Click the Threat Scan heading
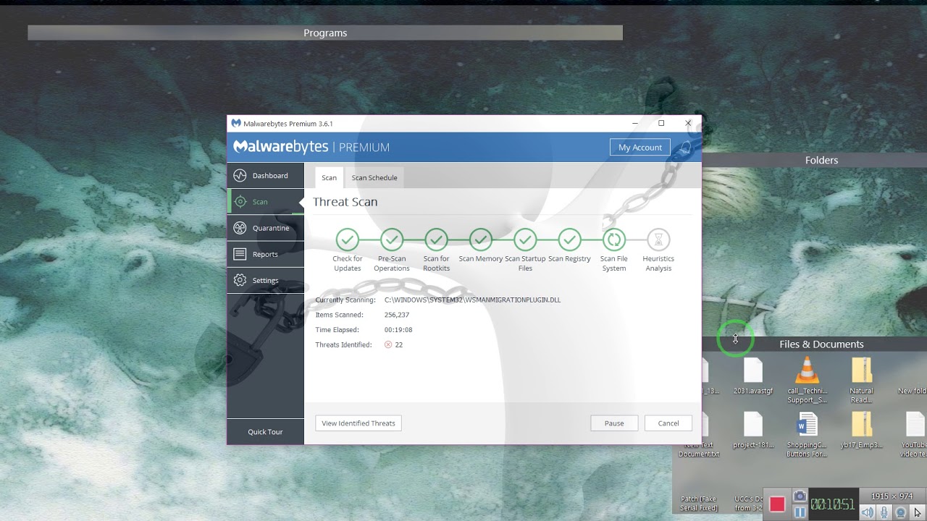Screen dimensions: 927x521 point(345,202)
